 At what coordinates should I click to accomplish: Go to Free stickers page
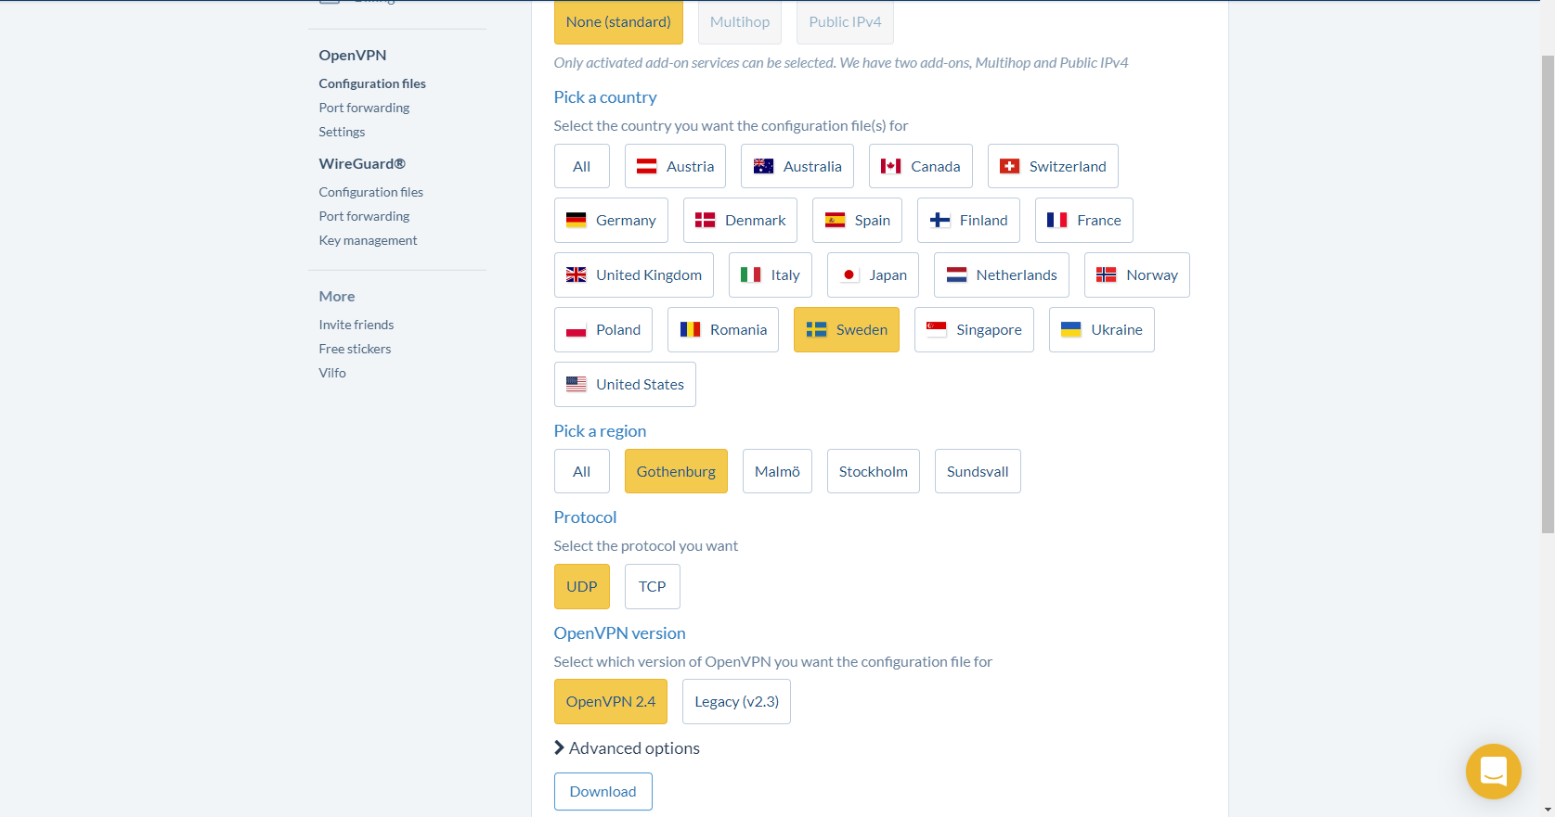point(355,349)
